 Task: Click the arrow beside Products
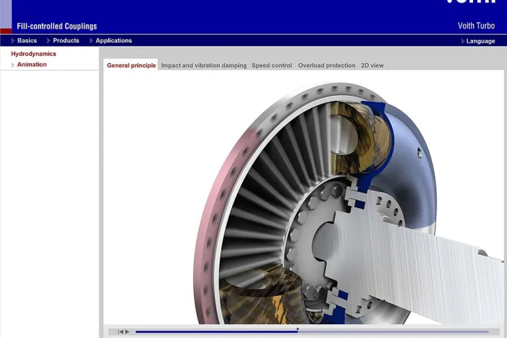tap(48, 41)
